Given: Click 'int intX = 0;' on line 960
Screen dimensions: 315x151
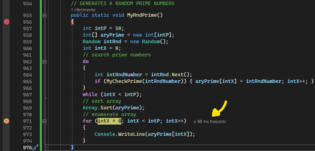Looking at the screenshot, I should [x=102, y=48].
